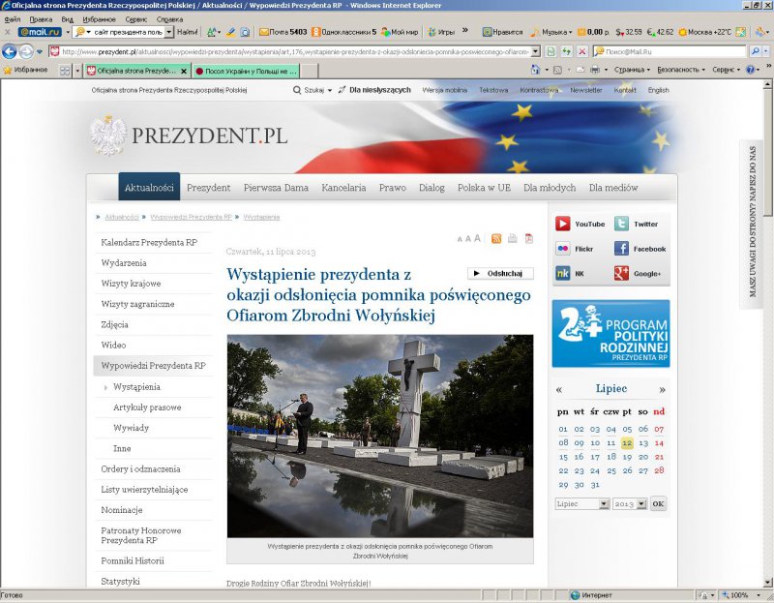Viewport: 774px width, 603px height.
Task: Open the address bar history dropdown
Action: [536, 51]
